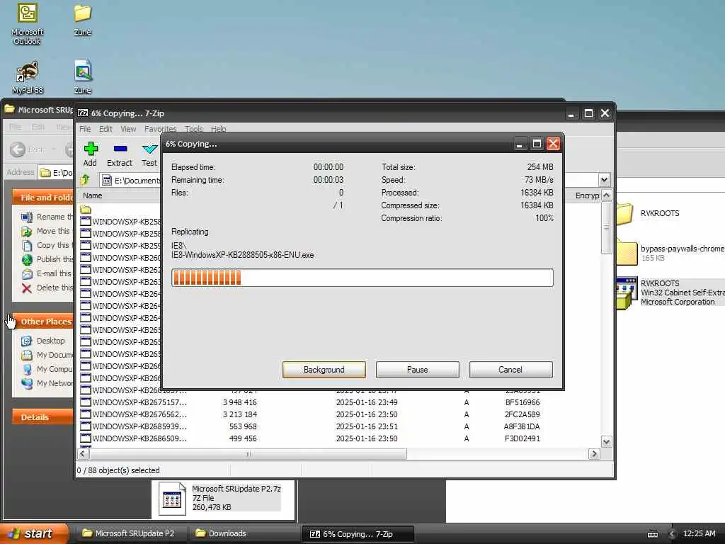Click Publish this folder task icon

27,259
